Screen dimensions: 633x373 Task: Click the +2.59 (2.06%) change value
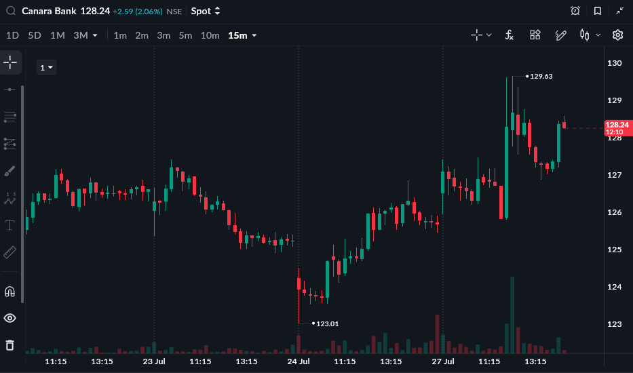pyautogui.click(x=137, y=12)
